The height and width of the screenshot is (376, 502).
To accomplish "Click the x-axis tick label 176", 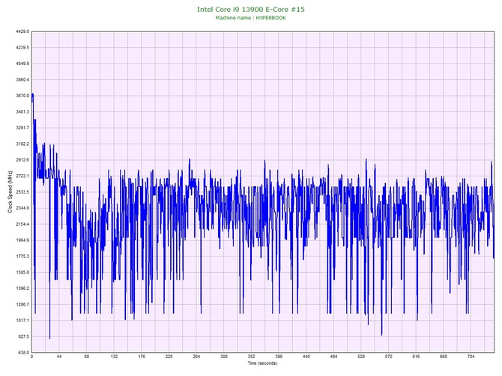I will [x=142, y=357].
